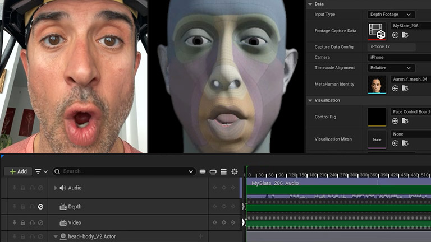
Task: Click the Add track button
Action: (x=18, y=171)
